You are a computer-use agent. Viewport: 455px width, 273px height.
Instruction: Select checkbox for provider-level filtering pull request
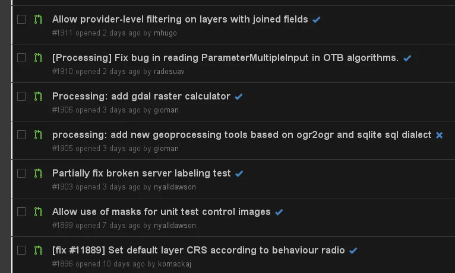pyautogui.click(x=21, y=20)
